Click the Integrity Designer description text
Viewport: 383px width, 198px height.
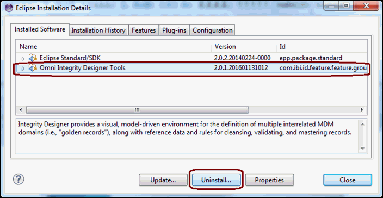[x=185, y=129]
